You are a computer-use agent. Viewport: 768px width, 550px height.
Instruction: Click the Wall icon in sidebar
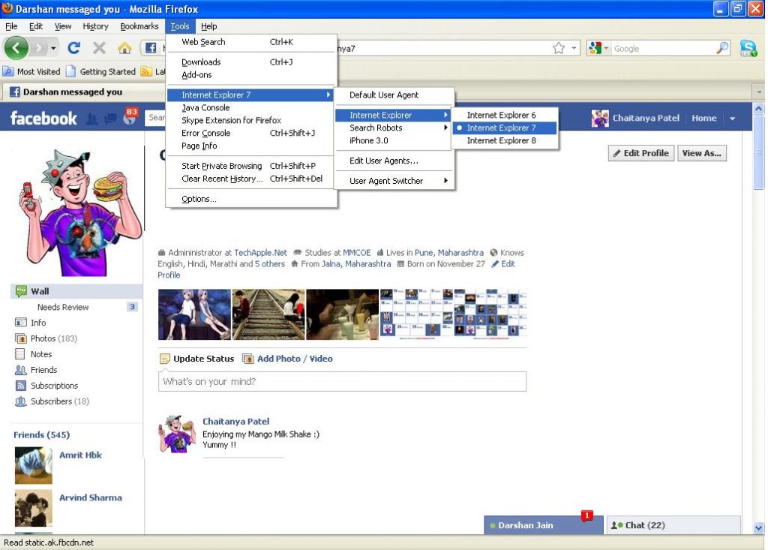[x=21, y=291]
